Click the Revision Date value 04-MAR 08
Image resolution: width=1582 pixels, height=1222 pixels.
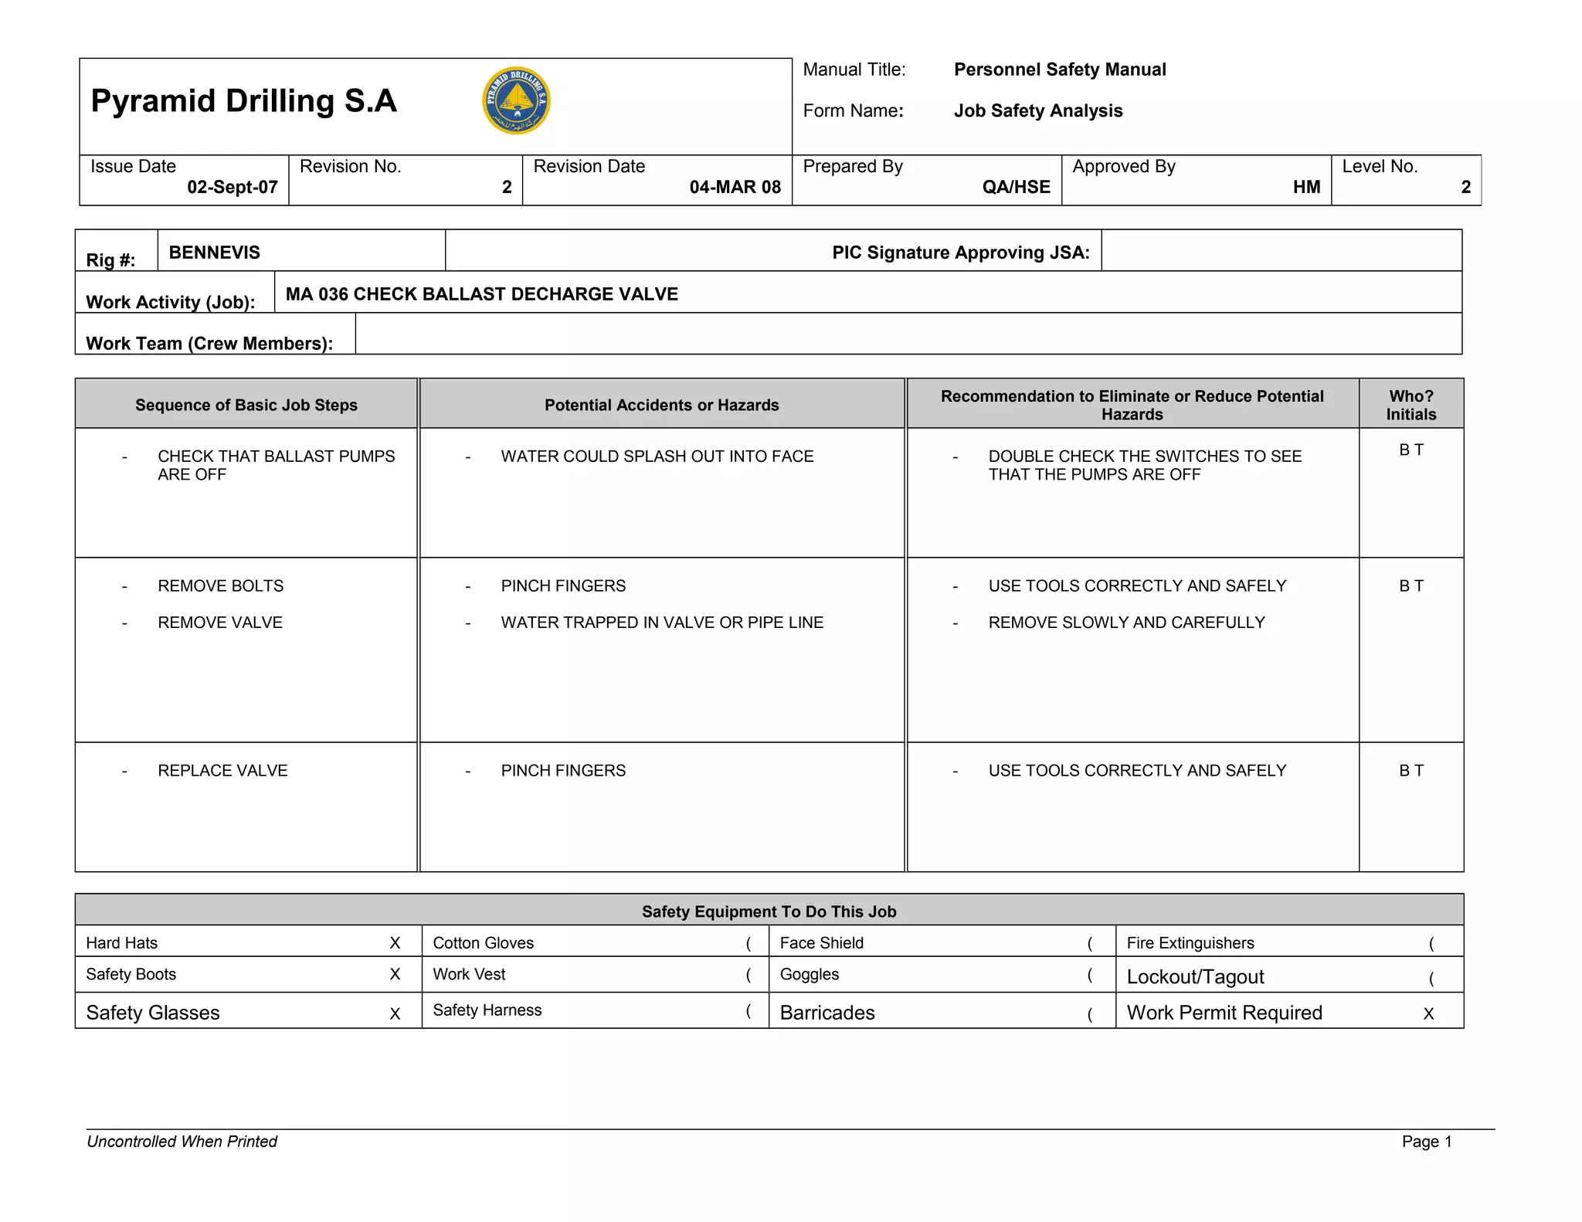(x=735, y=187)
